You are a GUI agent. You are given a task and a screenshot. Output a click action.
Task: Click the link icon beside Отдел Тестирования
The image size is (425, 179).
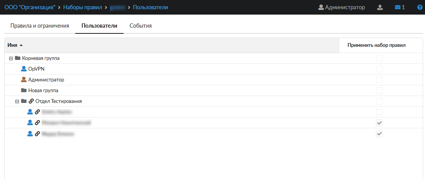(31, 101)
